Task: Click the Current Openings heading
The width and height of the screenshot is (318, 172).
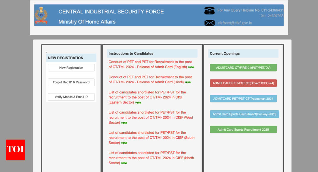Action: (x=225, y=53)
